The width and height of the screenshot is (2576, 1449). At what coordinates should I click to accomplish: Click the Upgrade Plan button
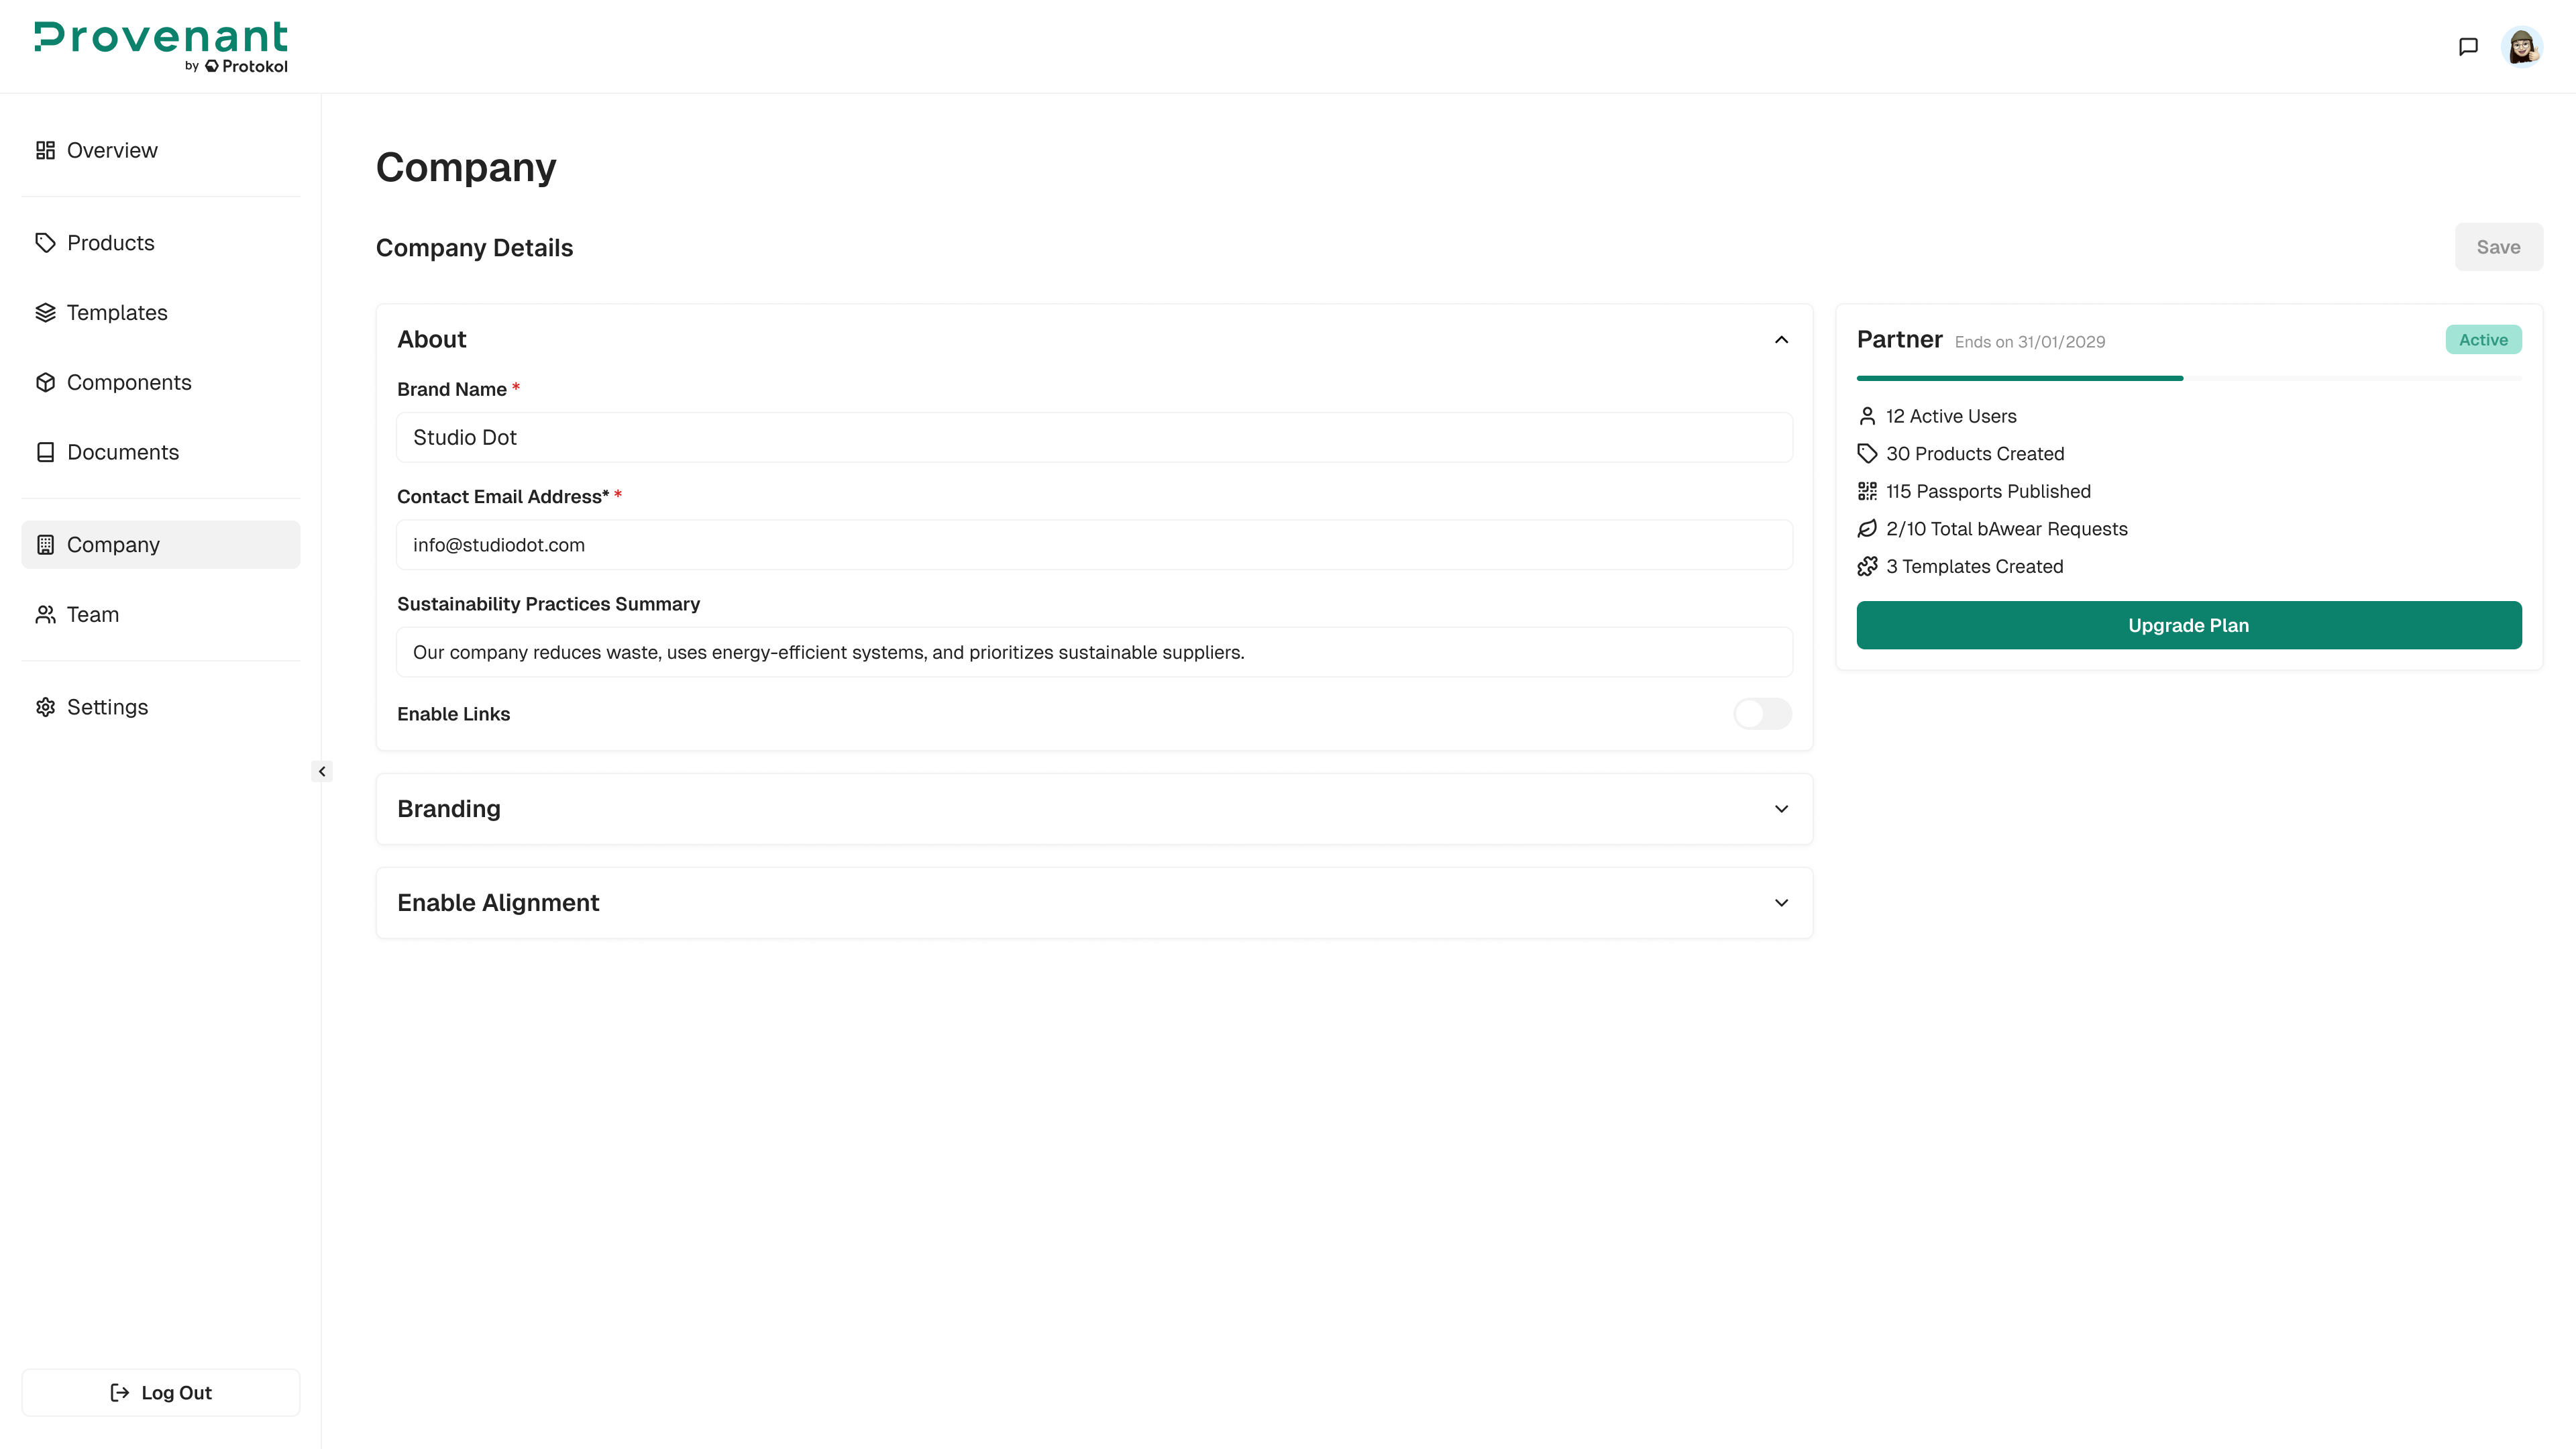point(2188,625)
